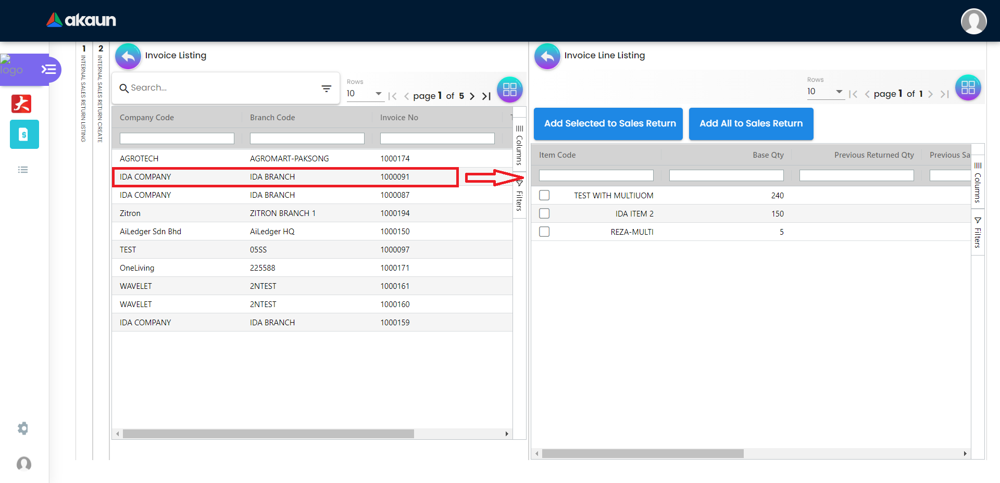Open the grid view icon in Invoice Line Listing
This screenshot has width=1000, height=483.
[968, 87]
